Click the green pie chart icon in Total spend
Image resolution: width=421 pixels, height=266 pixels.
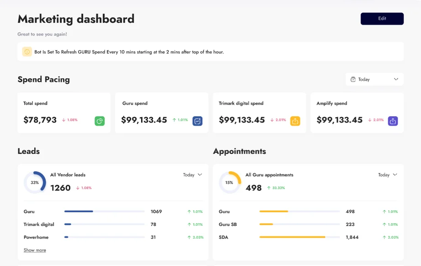pyautogui.click(x=100, y=121)
